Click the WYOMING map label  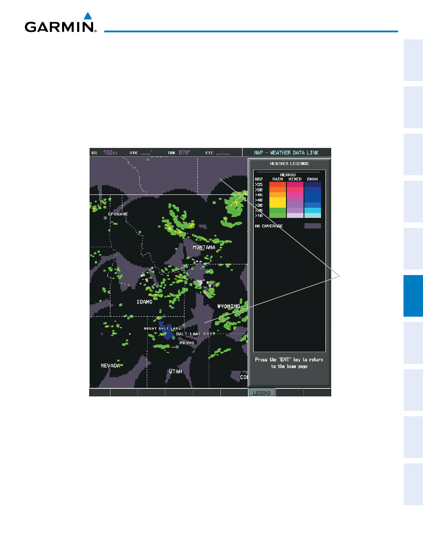(229, 306)
